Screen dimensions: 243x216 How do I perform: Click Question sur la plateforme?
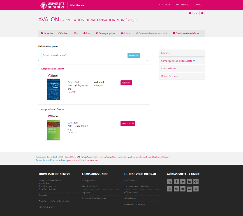pyautogui.click(x=186, y=33)
